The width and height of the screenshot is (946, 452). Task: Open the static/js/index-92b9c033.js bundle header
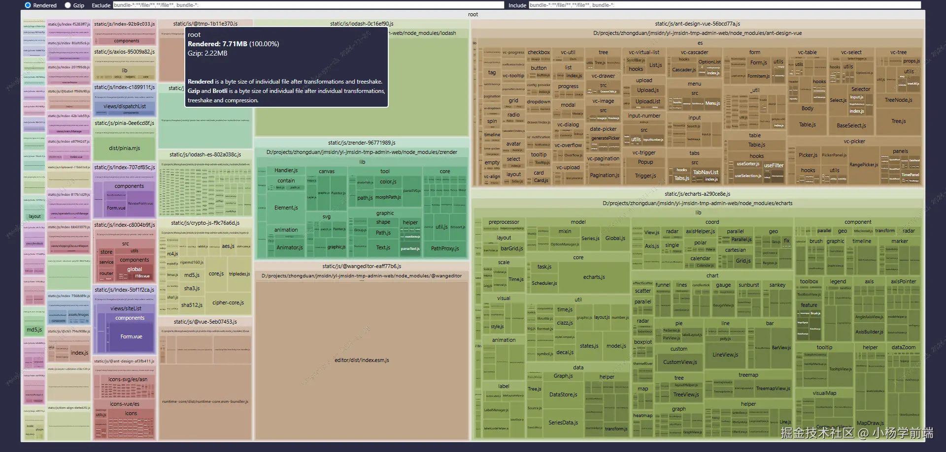[125, 24]
